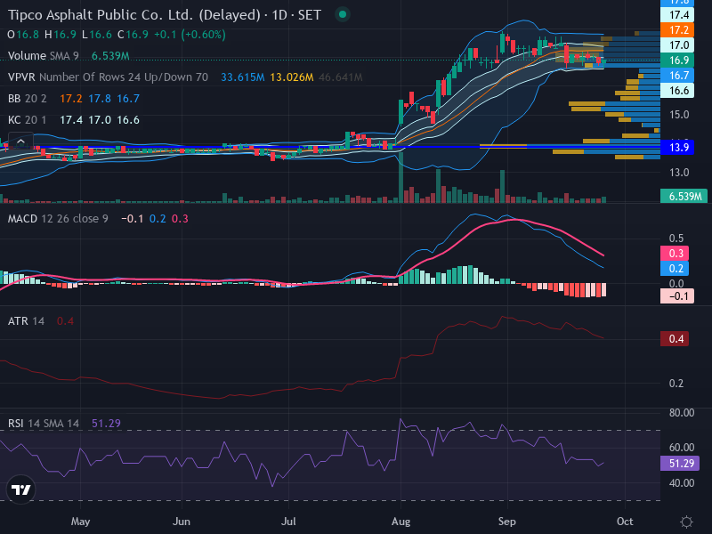Click the RSI 14 SMA 14 legend

pyautogui.click(x=44, y=424)
